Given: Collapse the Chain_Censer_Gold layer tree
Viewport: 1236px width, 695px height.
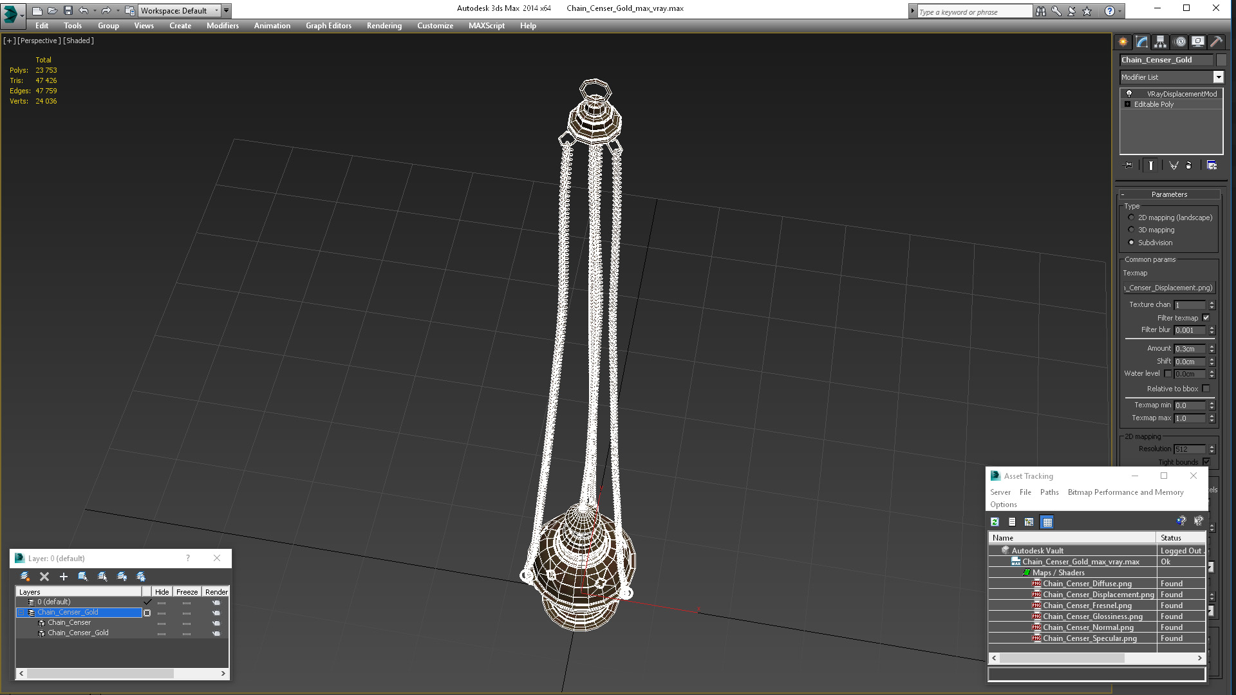Looking at the screenshot, I should pyautogui.click(x=21, y=613).
